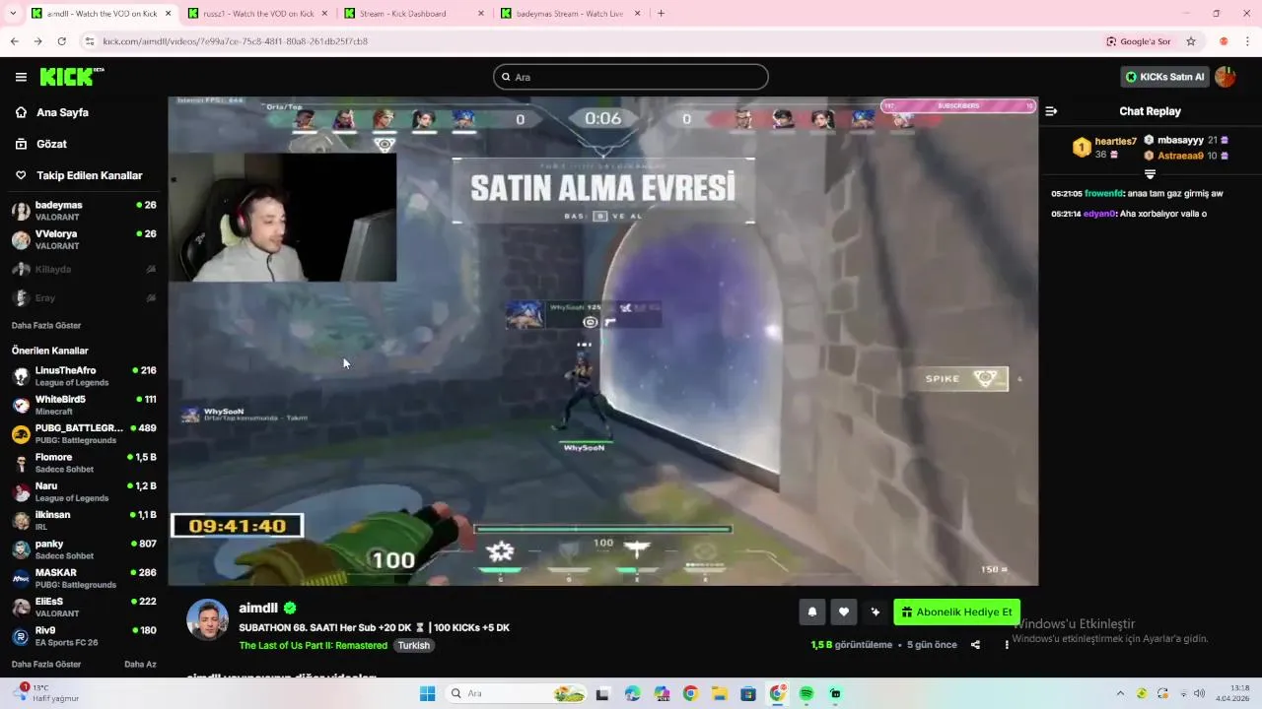This screenshot has height=709, width=1262.
Task: Click chat username edyan0
Action: pos(1099,214)
